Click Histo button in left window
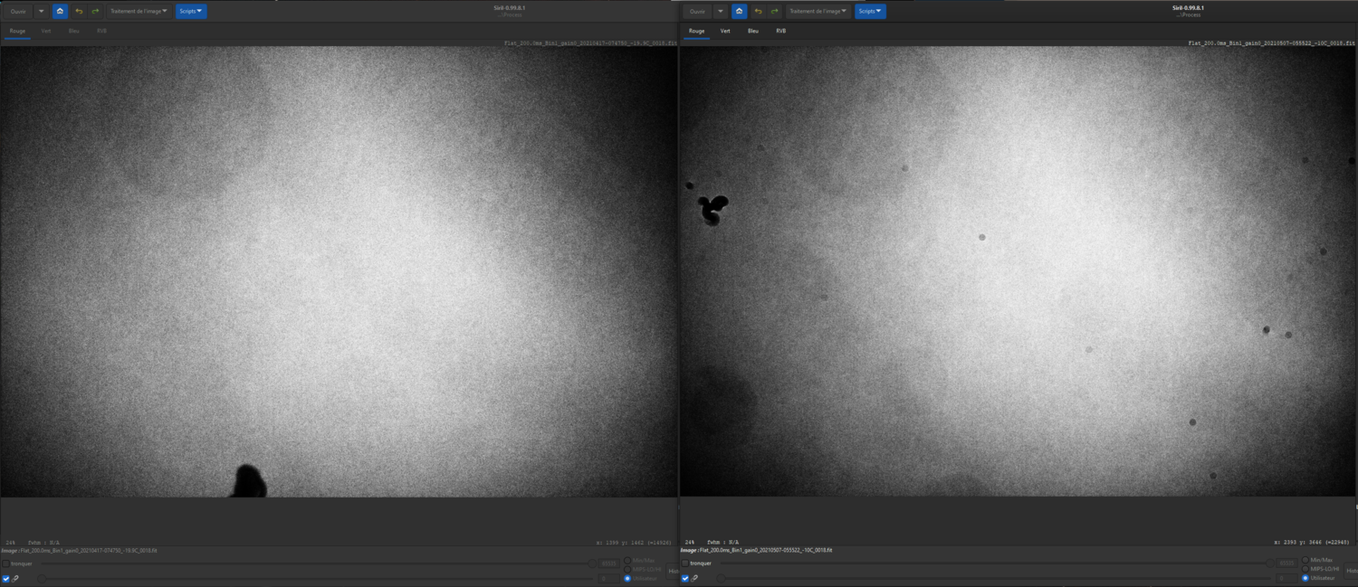This screenshot has width=1358, height=587. coord(673,572)
